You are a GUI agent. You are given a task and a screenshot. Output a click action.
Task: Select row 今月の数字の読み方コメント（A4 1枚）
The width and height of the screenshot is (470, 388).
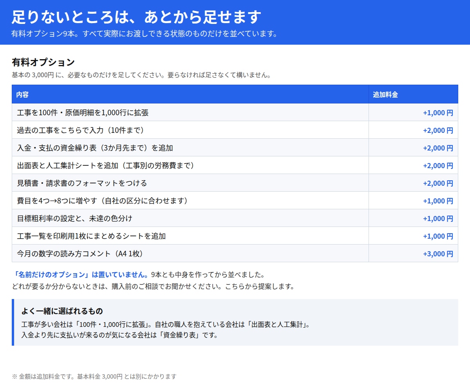[x=235, y=254]
